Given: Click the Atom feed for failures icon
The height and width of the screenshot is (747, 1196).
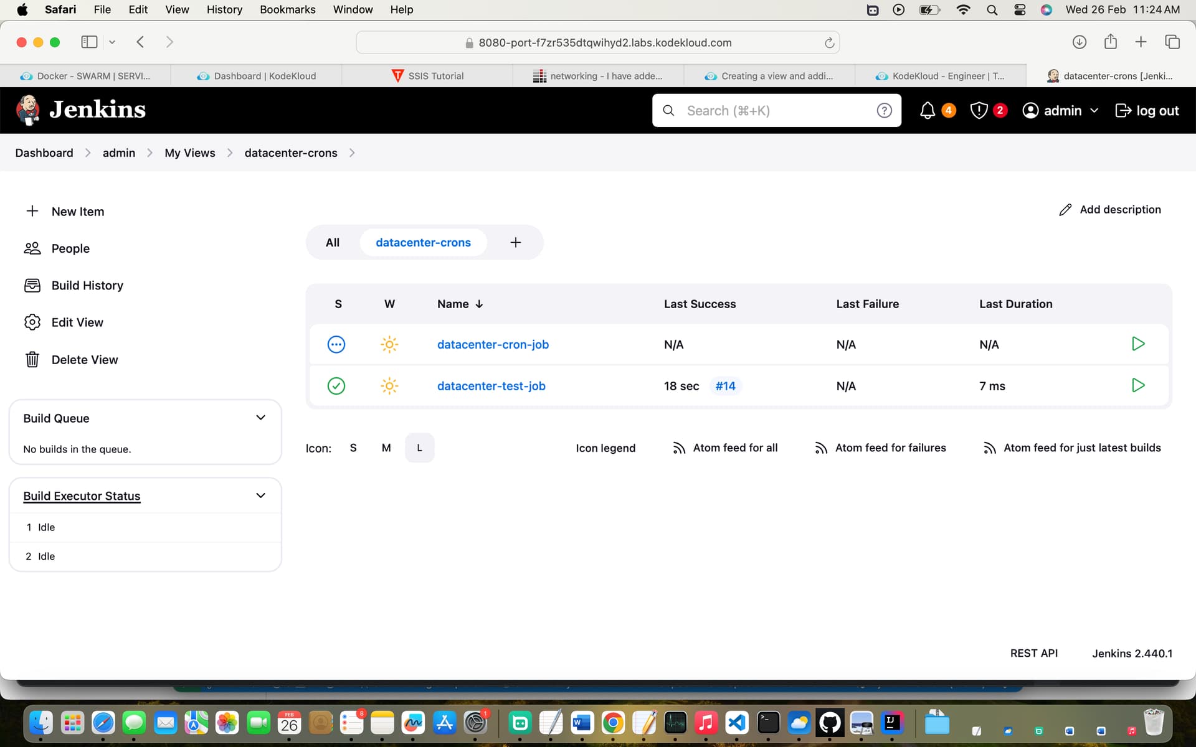Looking at the screenshot, I should 821,448.
